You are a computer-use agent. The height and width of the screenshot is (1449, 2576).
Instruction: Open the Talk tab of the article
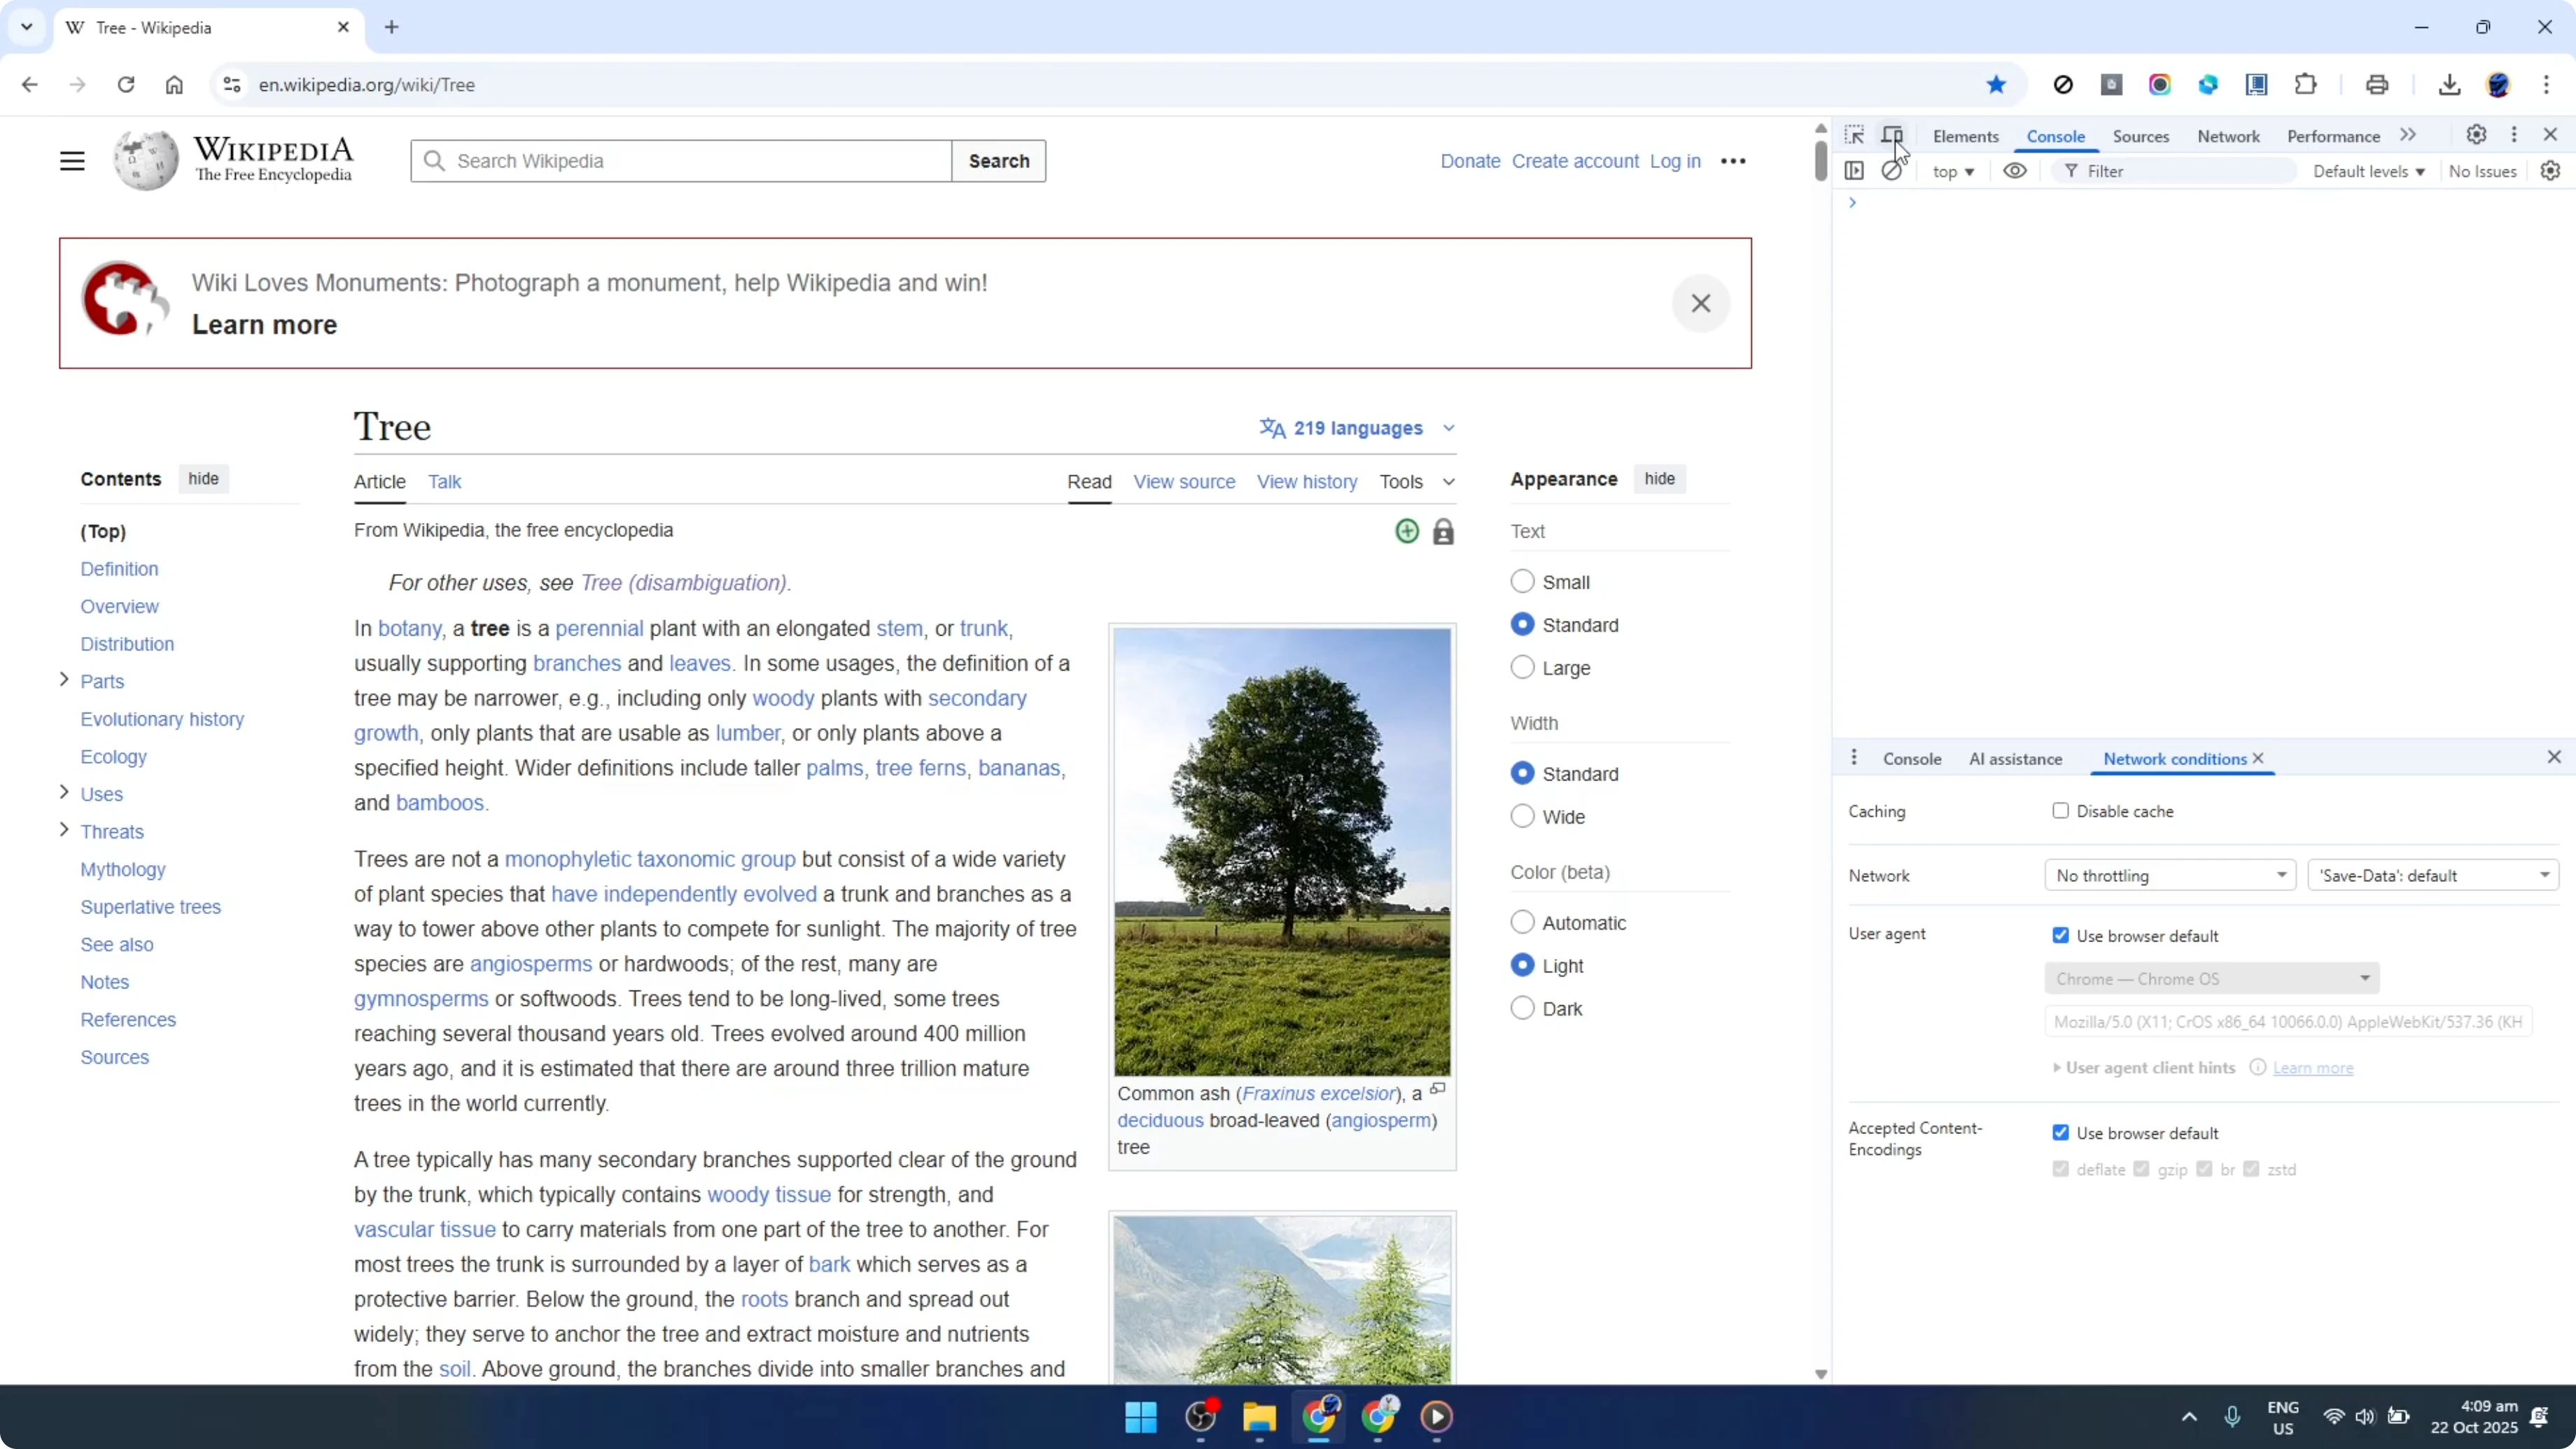[x=446, y=481]
